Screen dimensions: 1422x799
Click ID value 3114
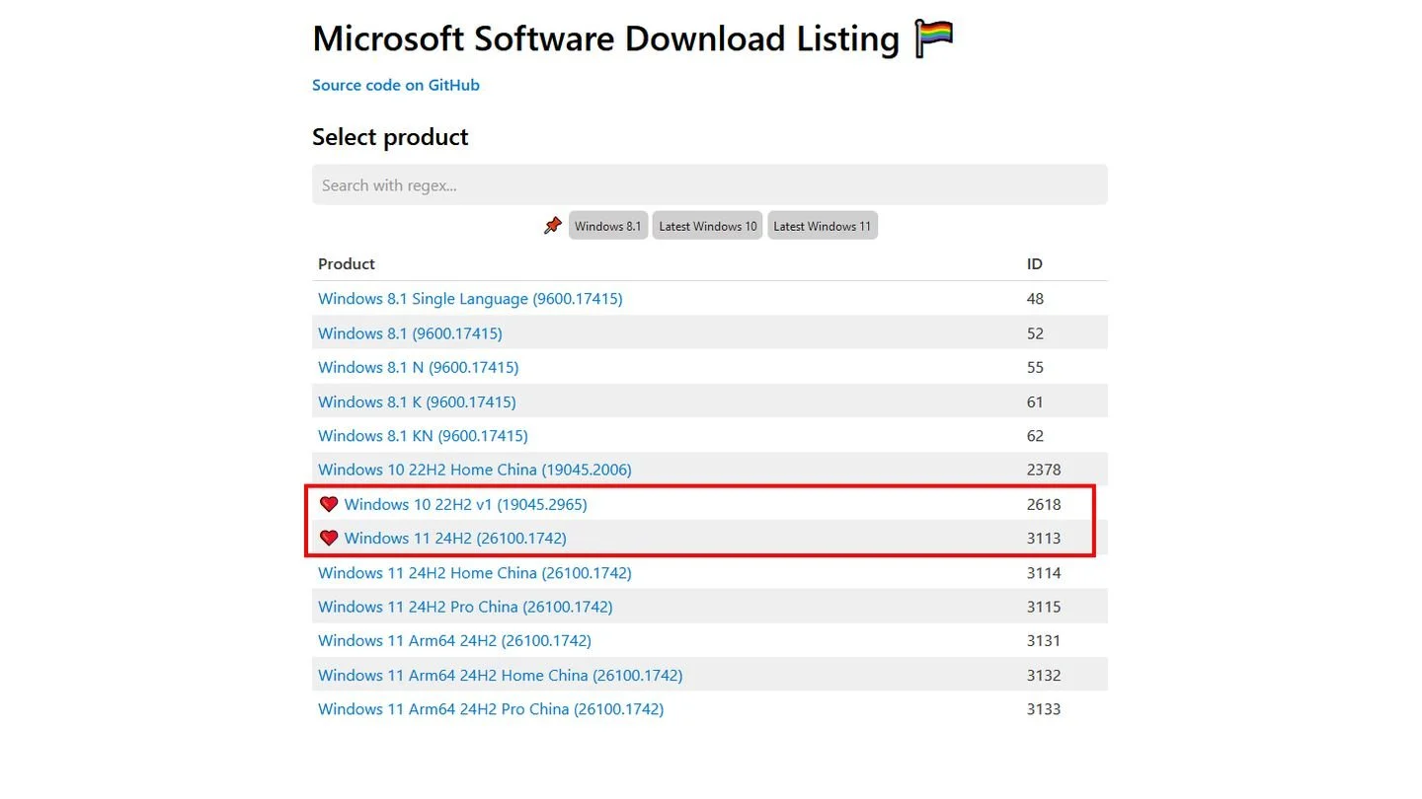point(1044,572)
